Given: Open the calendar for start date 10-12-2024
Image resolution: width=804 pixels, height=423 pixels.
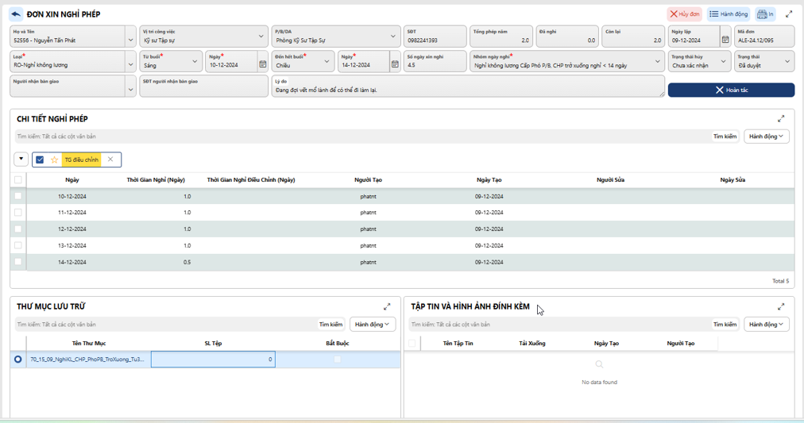Looking at the screenshot, I should pos(262,64).
